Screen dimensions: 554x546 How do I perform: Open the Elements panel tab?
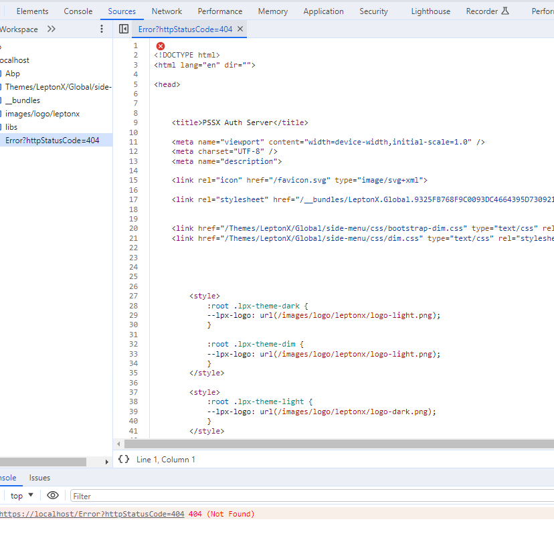pos(32,11)
